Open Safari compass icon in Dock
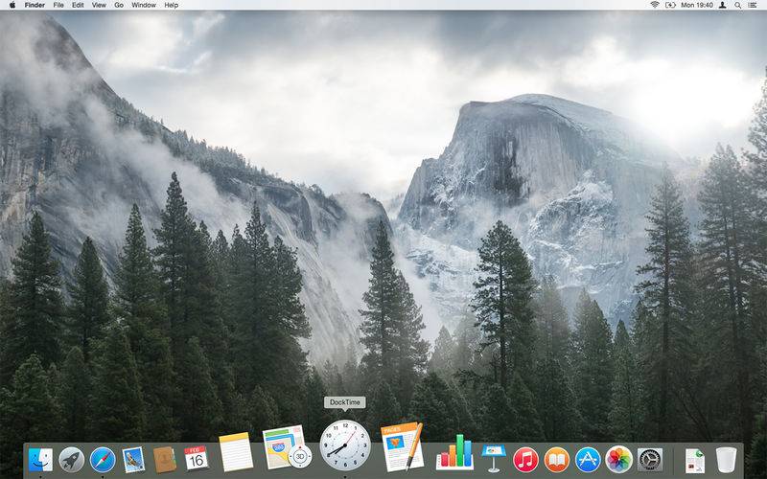 (x=103, y=460)
